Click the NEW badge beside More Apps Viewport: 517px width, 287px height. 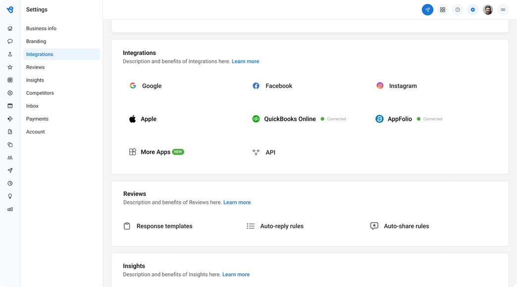point(178,152)
